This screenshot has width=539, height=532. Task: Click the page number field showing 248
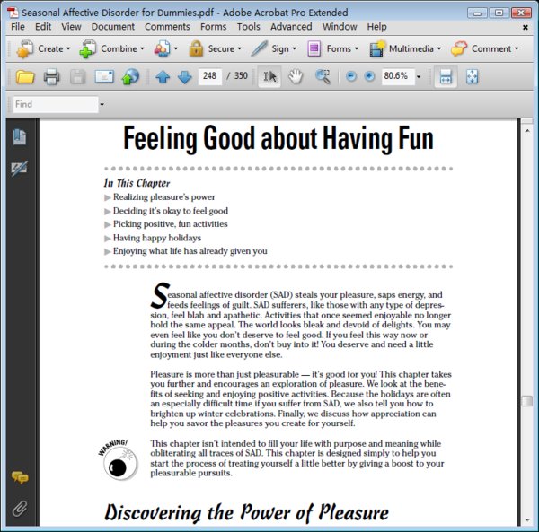click(x=209, y=76)
